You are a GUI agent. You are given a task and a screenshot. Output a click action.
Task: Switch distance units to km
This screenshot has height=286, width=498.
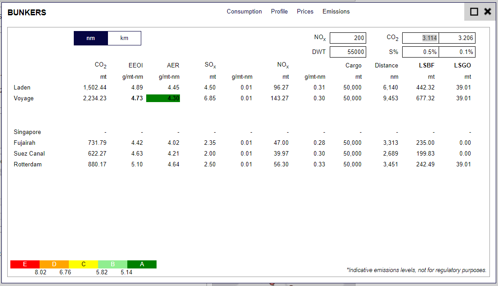[124, 38]
